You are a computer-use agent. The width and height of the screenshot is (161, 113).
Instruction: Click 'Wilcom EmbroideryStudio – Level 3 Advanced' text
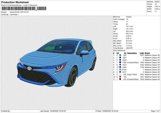[19, 5]
